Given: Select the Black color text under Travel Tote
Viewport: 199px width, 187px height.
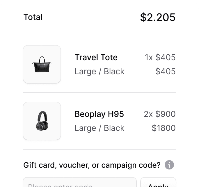Looking at the screenshot, I should tap(114, 72).
